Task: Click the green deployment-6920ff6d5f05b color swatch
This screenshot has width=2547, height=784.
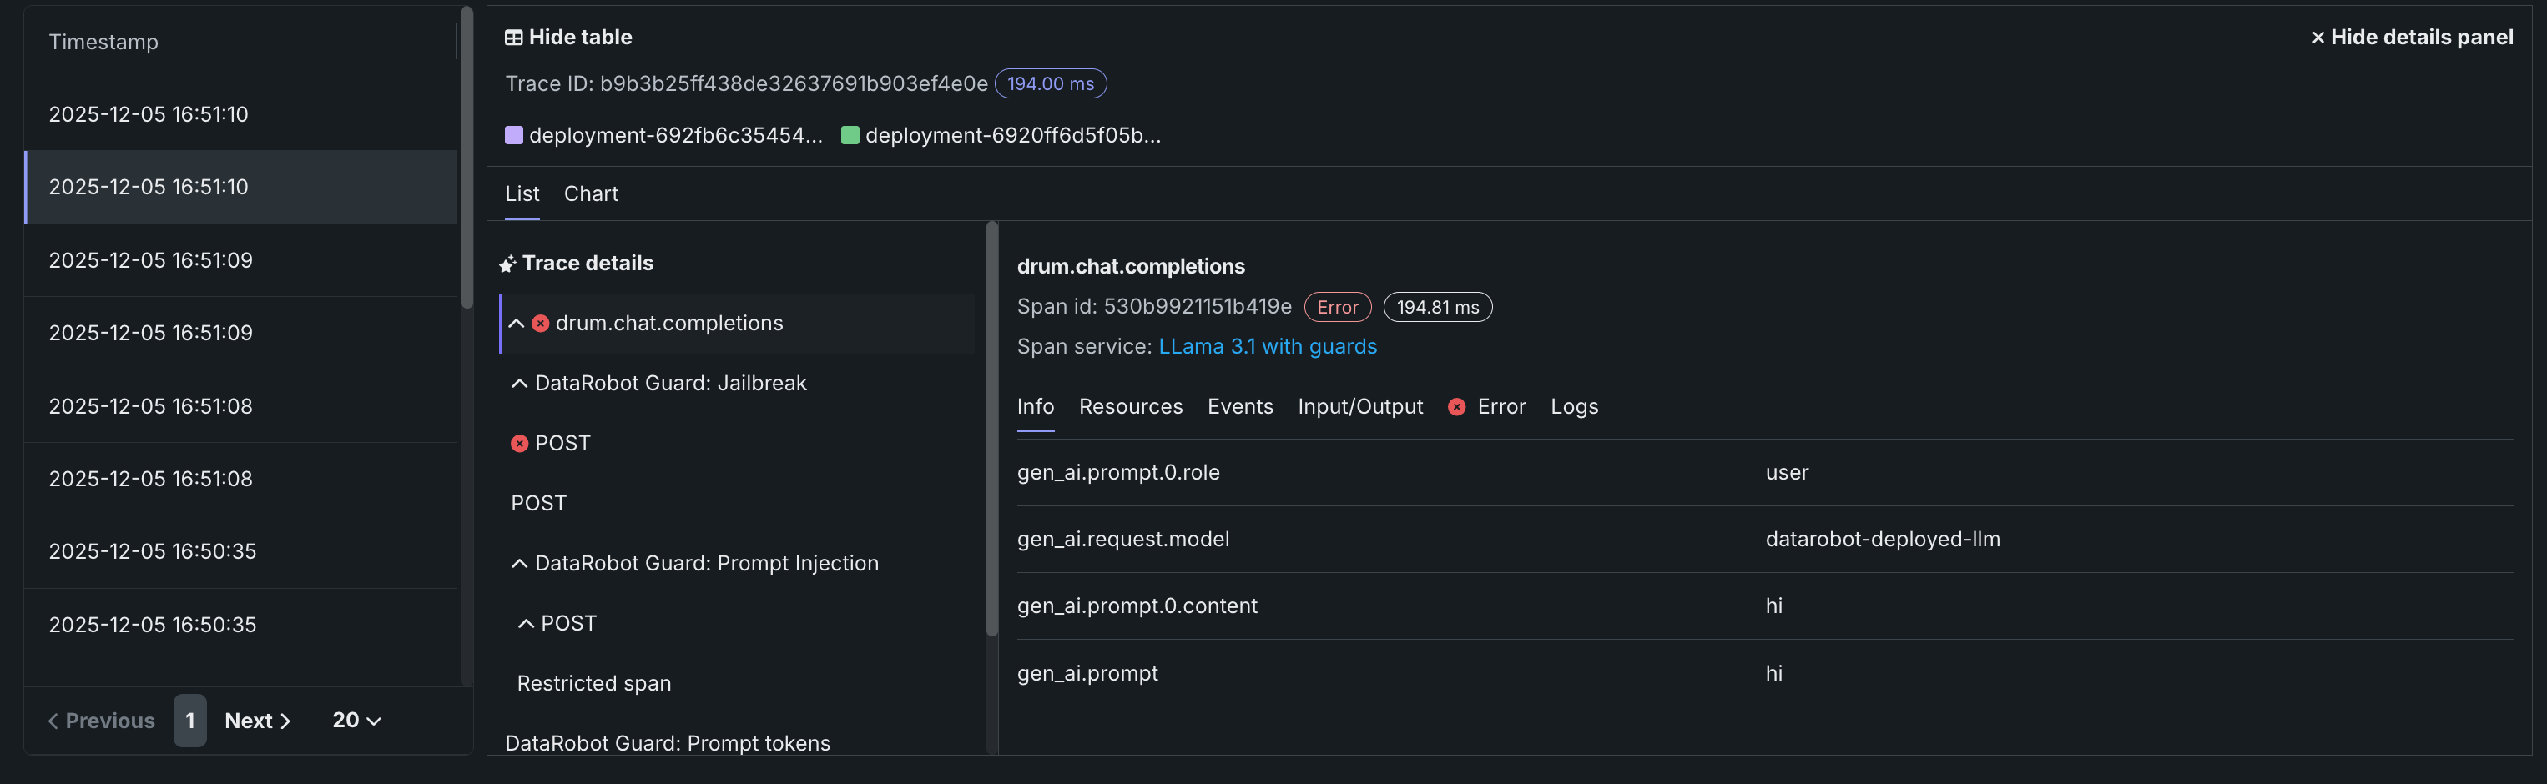Action: [x=850, y=135]
